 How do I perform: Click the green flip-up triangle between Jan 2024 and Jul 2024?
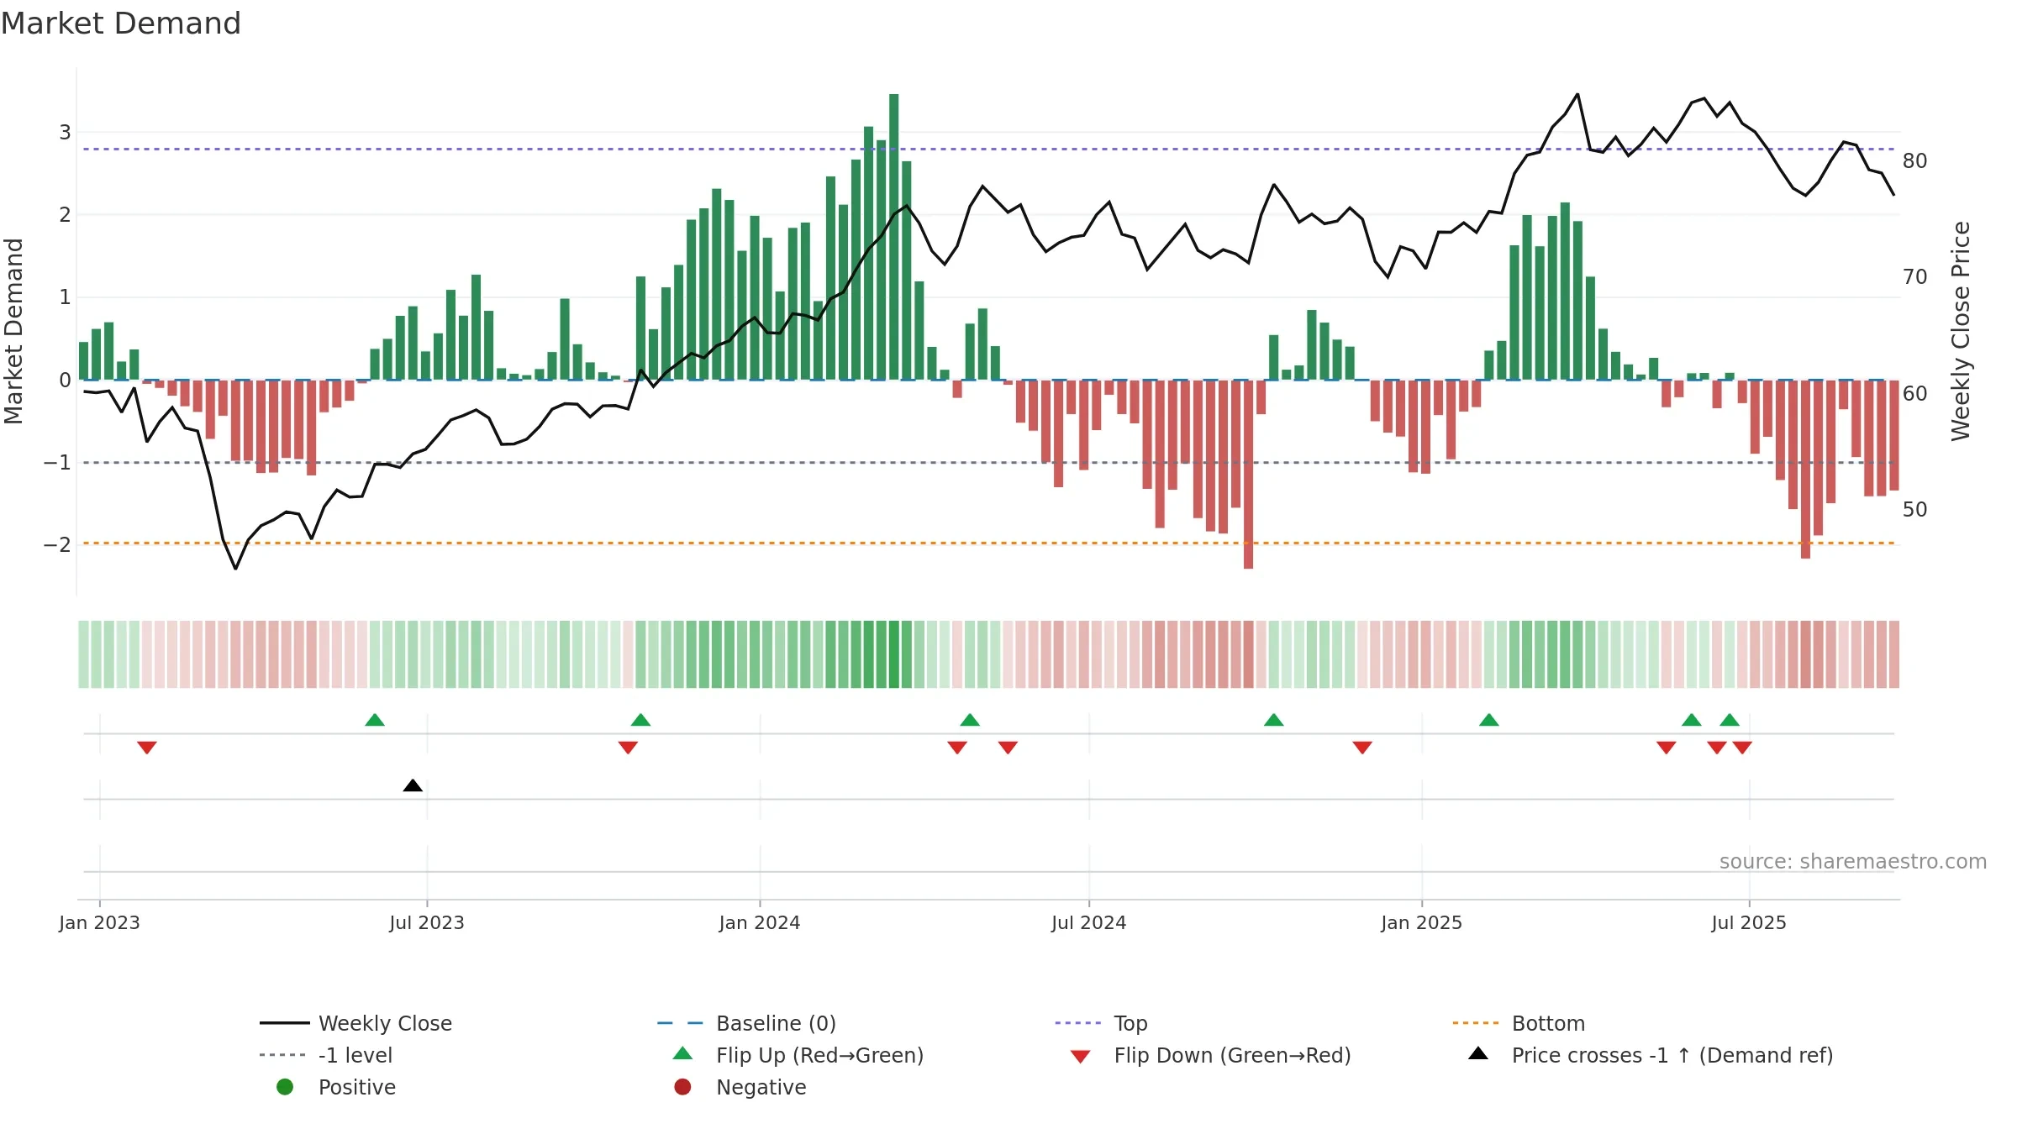[x=970, y=720]
